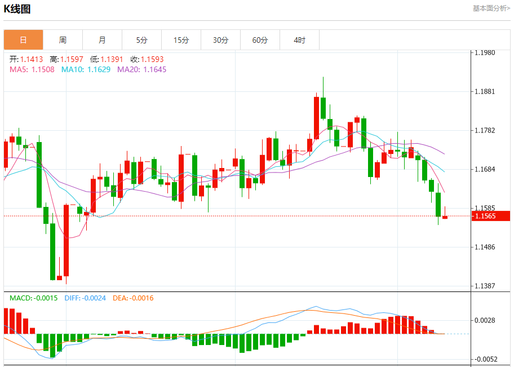
Task: Switch to the 60分 chart tab
Action: click(260, 40)
